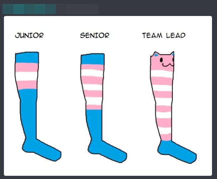Click the topmost pink stripe on Senior sock
The width and height of the screenshot is (217, 179).
[x=92, y=67]
